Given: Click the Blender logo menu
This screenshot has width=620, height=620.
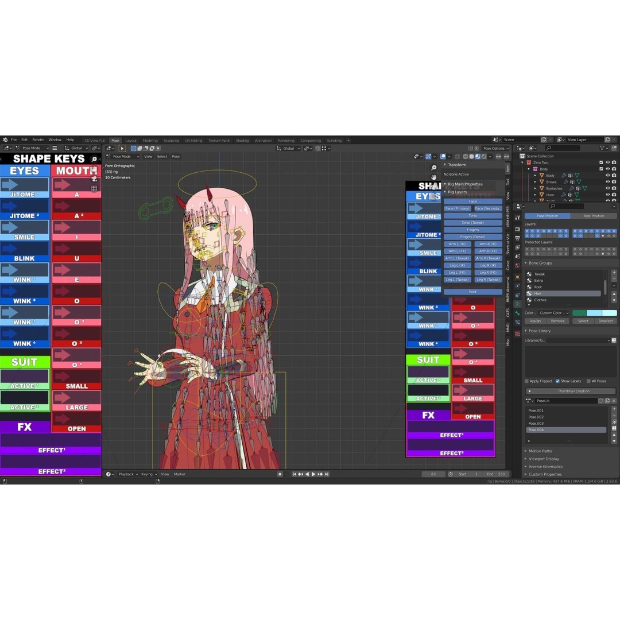Looking at the screenshot, I should [5, 139].
